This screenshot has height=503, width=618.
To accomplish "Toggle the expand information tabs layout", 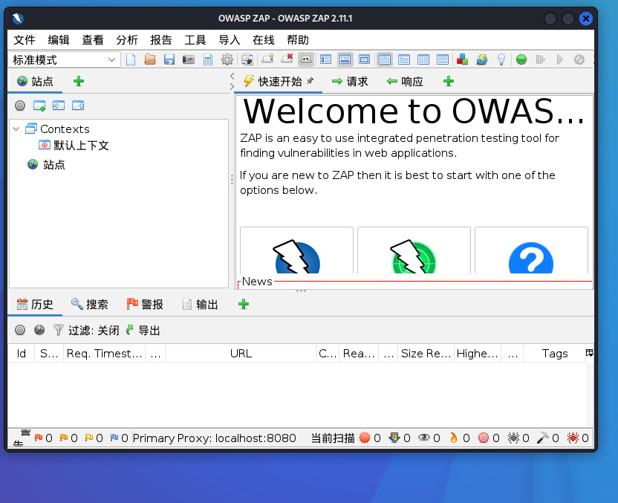I will 345,59.
